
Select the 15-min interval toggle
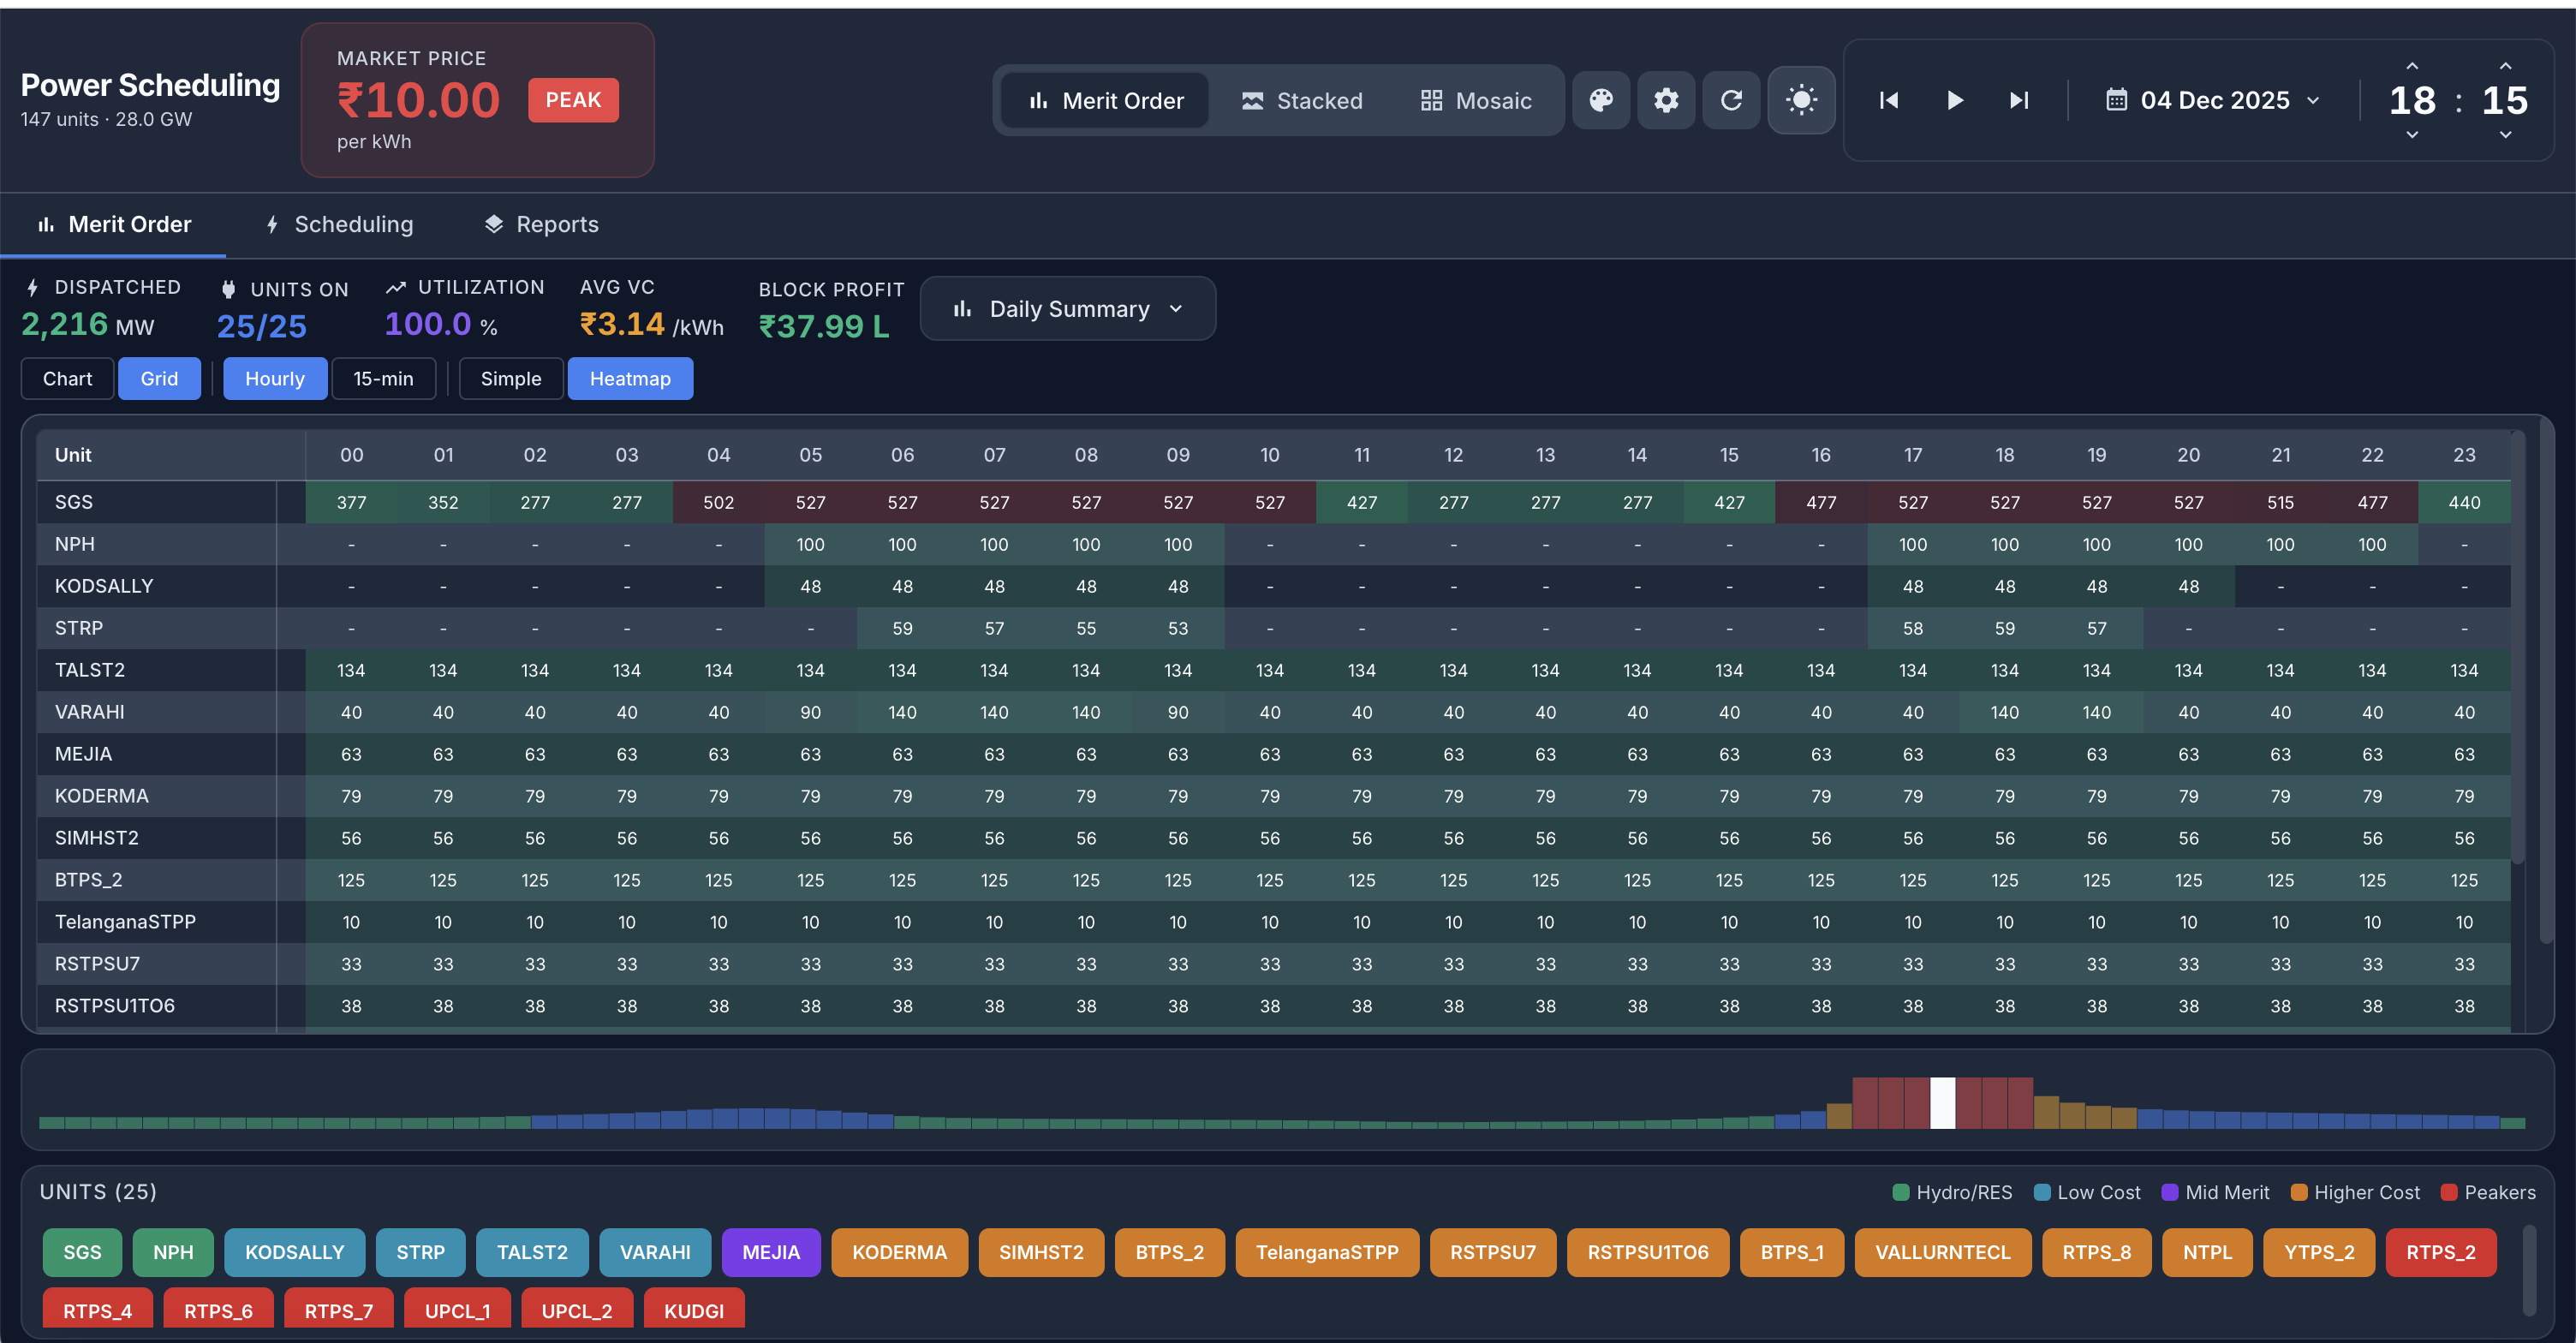[383, 379]
